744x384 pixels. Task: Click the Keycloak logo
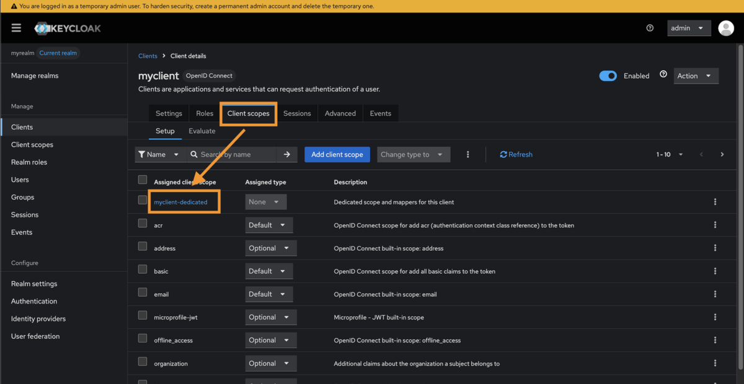click(68, 28)
